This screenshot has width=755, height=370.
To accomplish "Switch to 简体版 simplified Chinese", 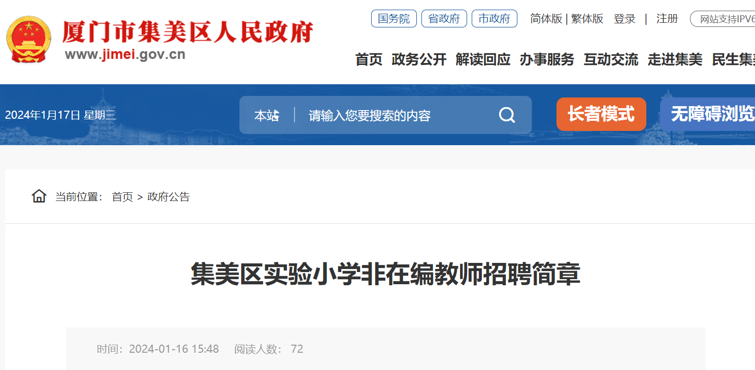I will (546, 19).
